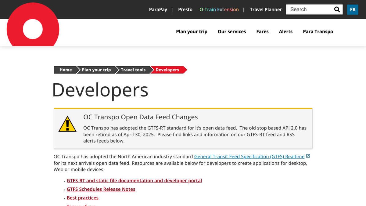Click the OC Transpo red circle logo
The width and height of the screenshot is (366, 206).
33,25
